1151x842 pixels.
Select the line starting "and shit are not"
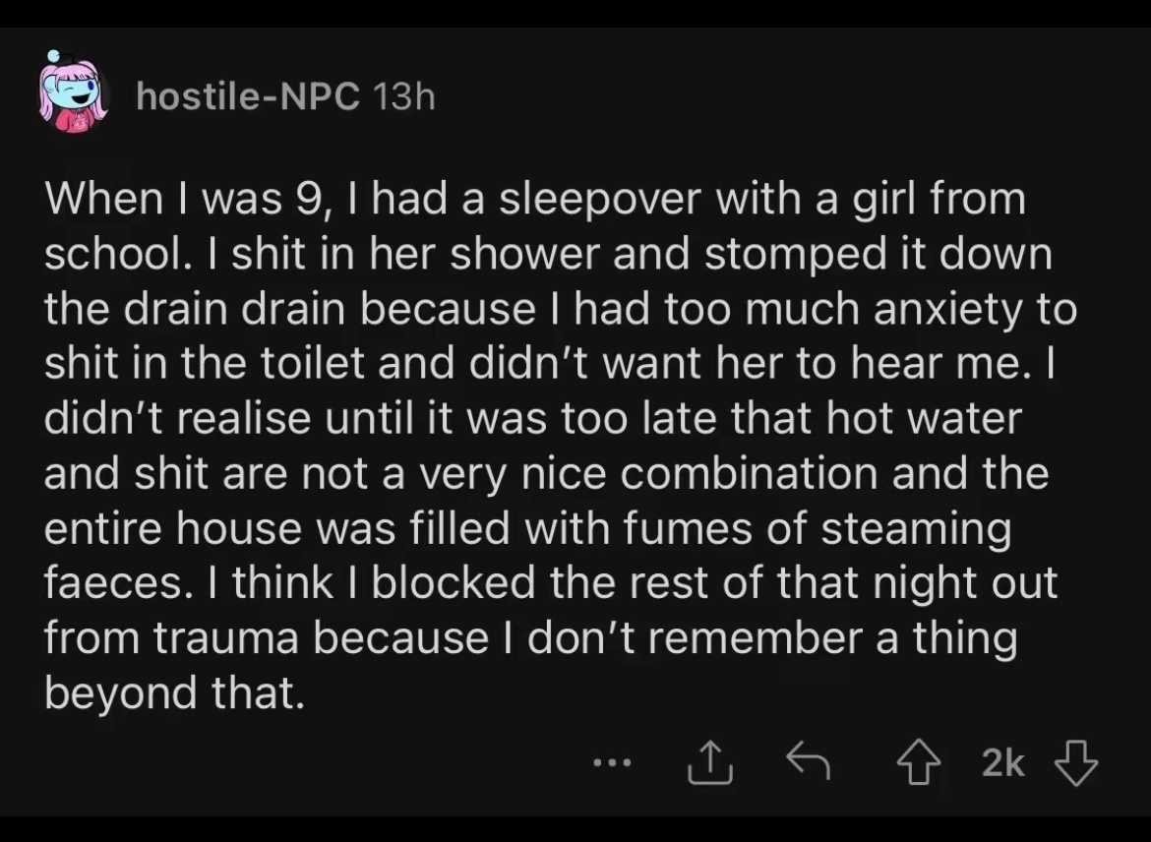tap(547, 473)
